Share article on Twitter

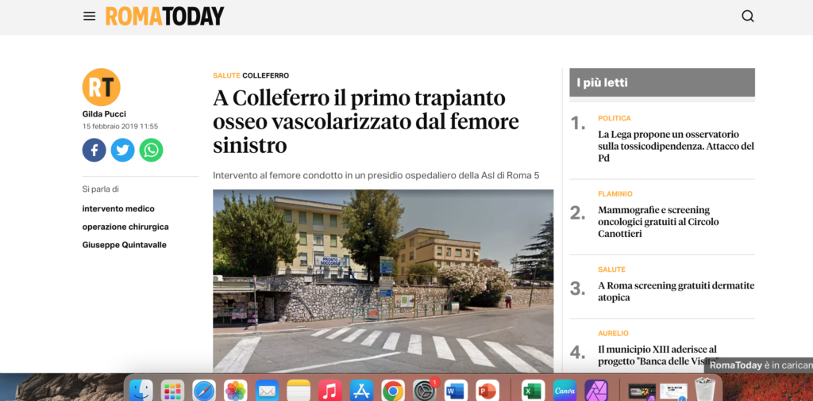[122, 150]
